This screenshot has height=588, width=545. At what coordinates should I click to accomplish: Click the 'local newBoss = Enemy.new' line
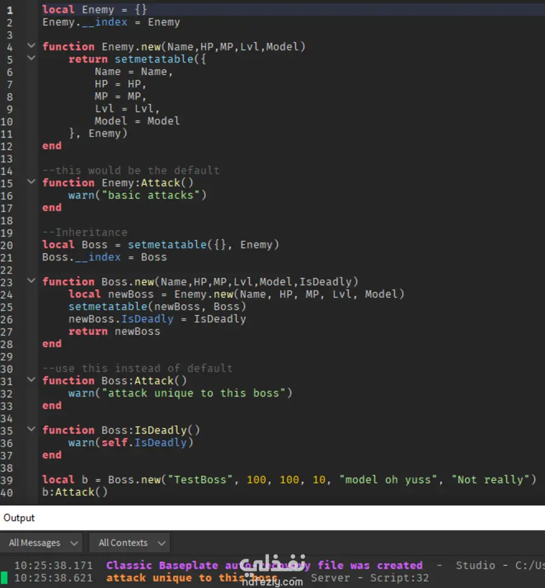[236, 294]
